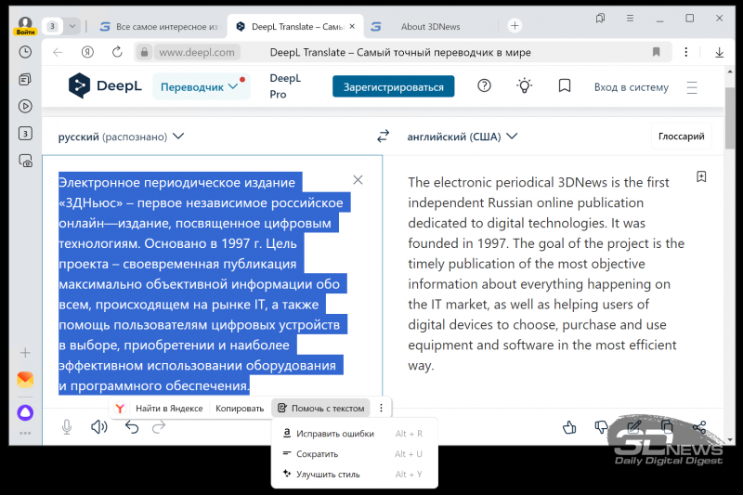This screenshot has width=743, height=495.
Task: Click the undo arrow below source text
Action: pyautogui.click(x=132, y=427)
